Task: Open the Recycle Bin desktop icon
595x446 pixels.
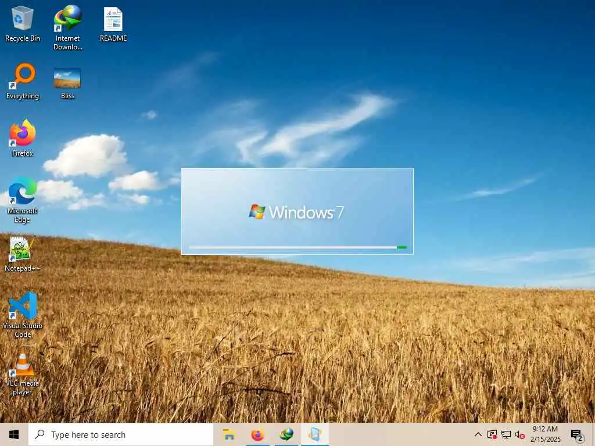Action: (x=23, y=23)
